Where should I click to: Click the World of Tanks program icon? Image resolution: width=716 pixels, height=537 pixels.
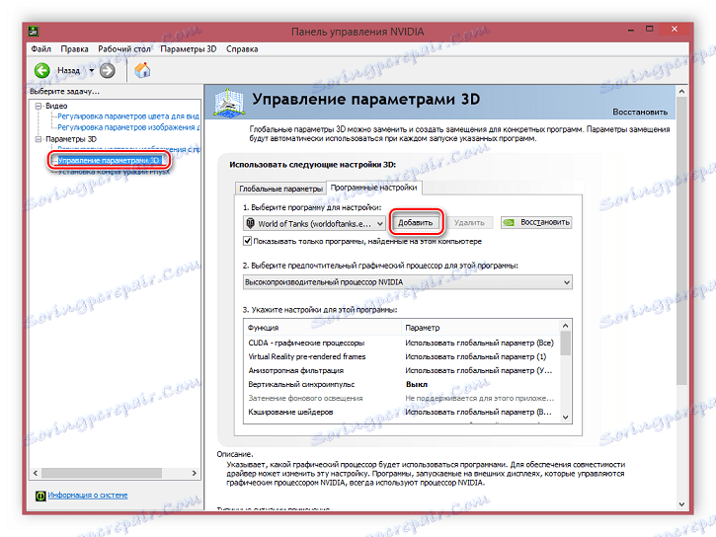[x=250, y=223]
